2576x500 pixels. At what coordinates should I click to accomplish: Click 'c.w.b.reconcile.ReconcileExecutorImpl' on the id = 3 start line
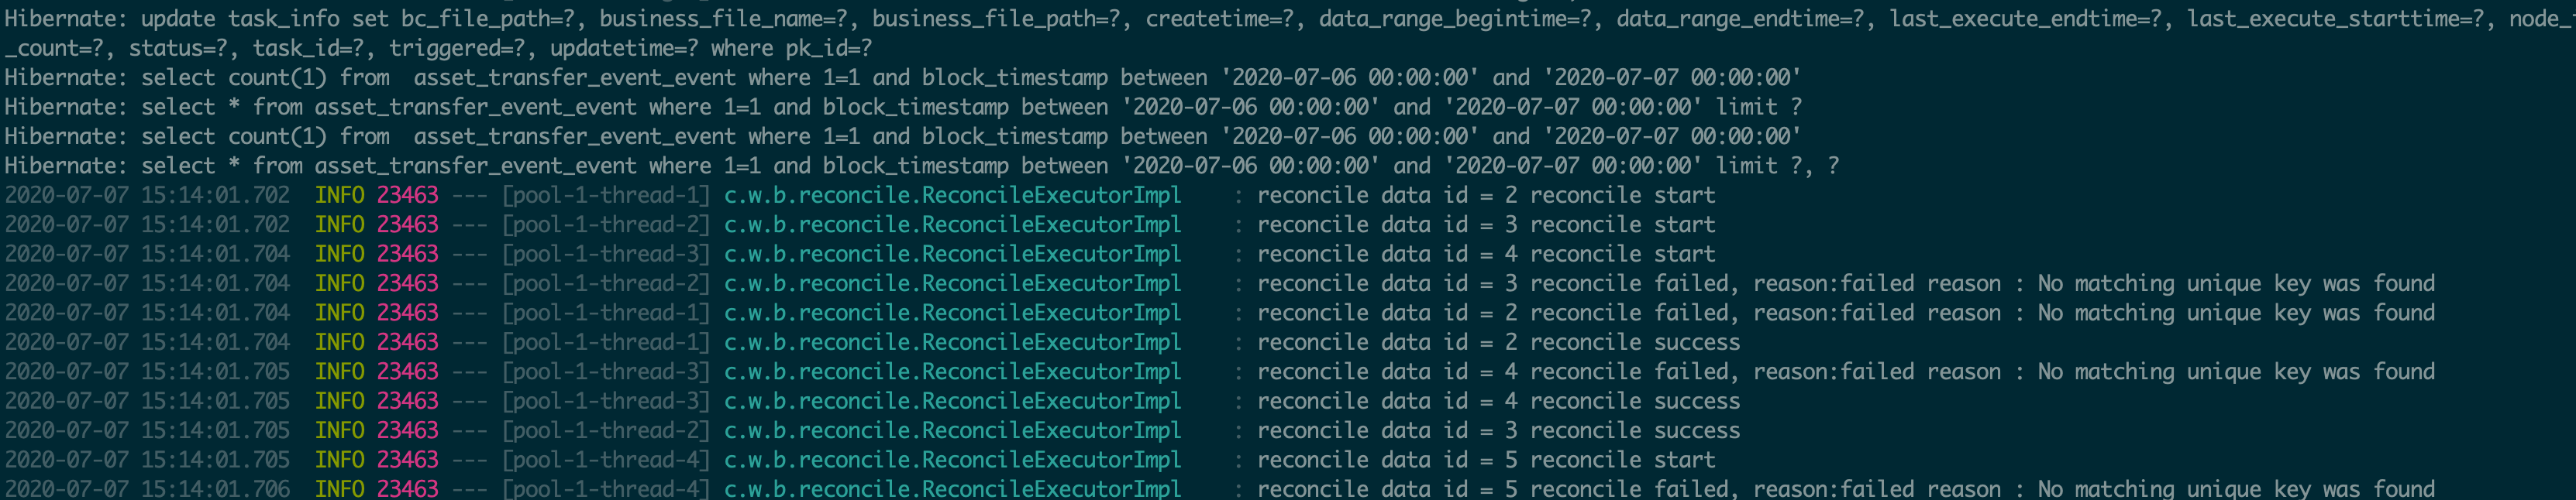(x=952, y=224)
